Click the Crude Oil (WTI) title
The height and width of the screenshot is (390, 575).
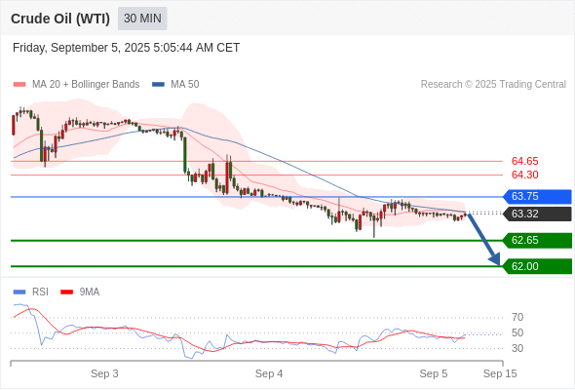[x=60, y=19]
